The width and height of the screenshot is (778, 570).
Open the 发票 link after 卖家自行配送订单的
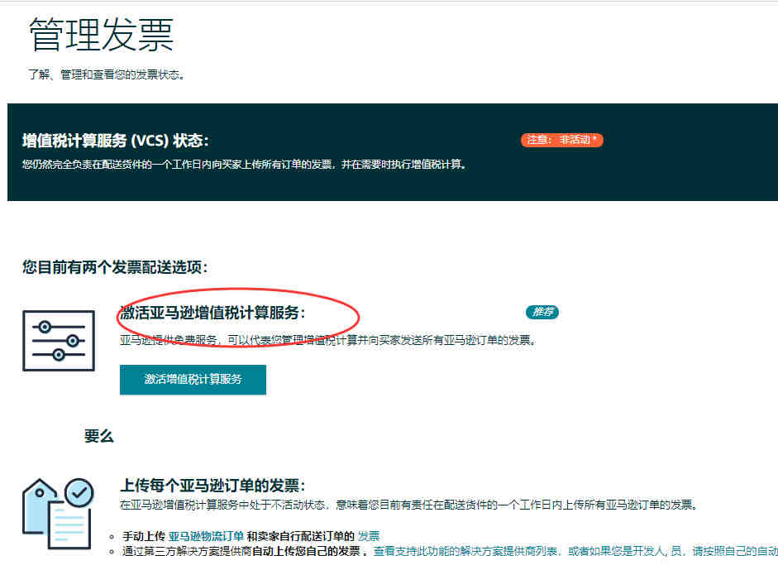pyautogui.click(x=369, y=536)
